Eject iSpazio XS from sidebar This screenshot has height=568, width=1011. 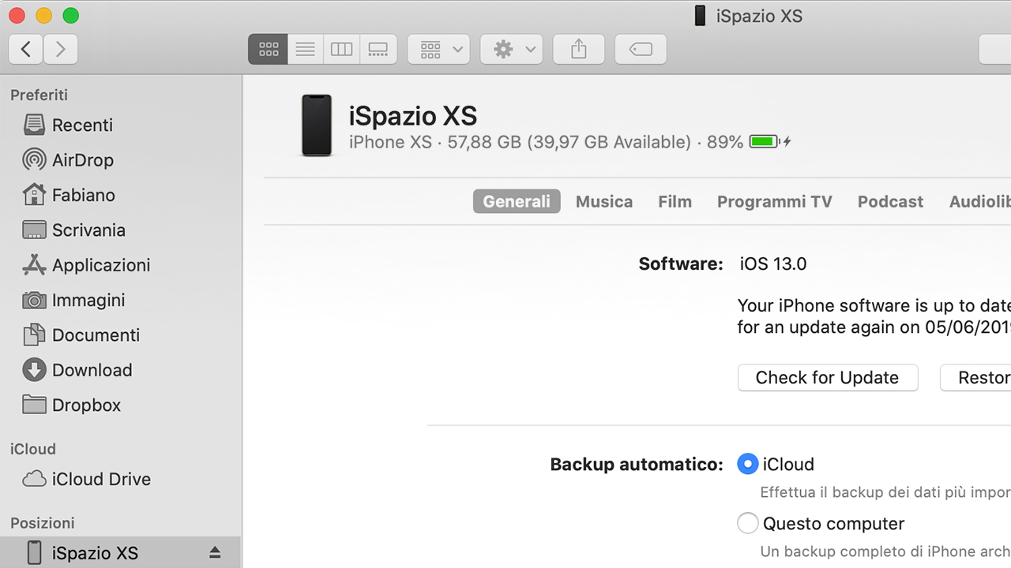coord(215,553)
